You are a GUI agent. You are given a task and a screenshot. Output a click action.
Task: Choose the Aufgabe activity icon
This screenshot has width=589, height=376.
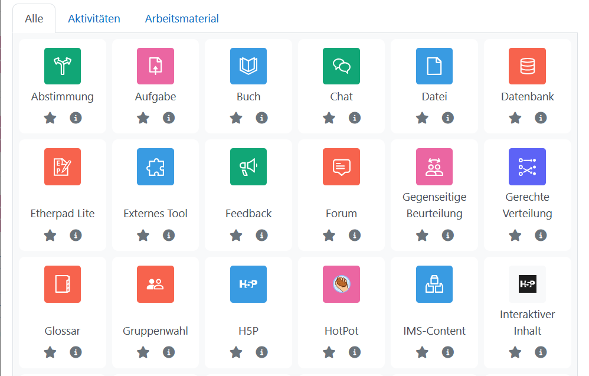tap(155, 66)
